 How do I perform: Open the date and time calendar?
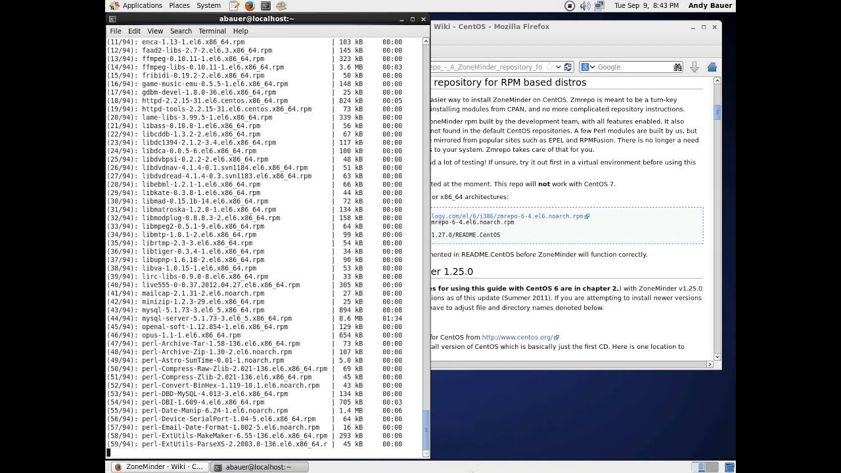pos(647,5)
